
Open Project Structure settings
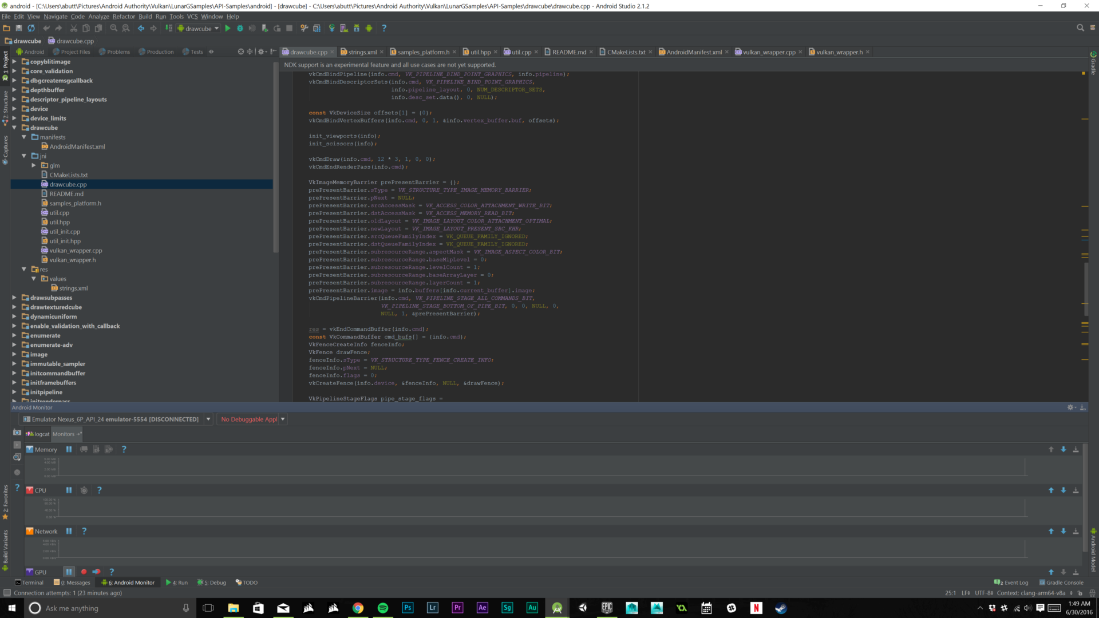315,27
